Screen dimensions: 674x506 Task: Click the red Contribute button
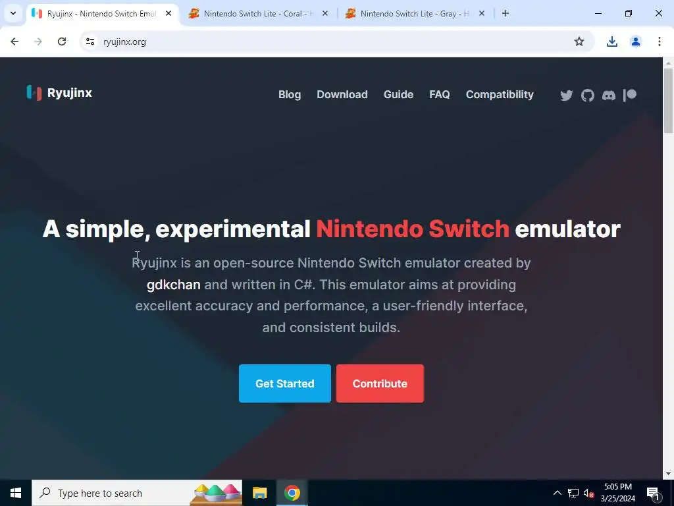(x=380, y=383)
